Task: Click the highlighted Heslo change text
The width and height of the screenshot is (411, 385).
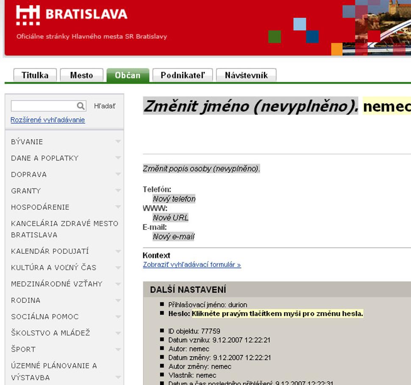Action: [x=278, y=313]
